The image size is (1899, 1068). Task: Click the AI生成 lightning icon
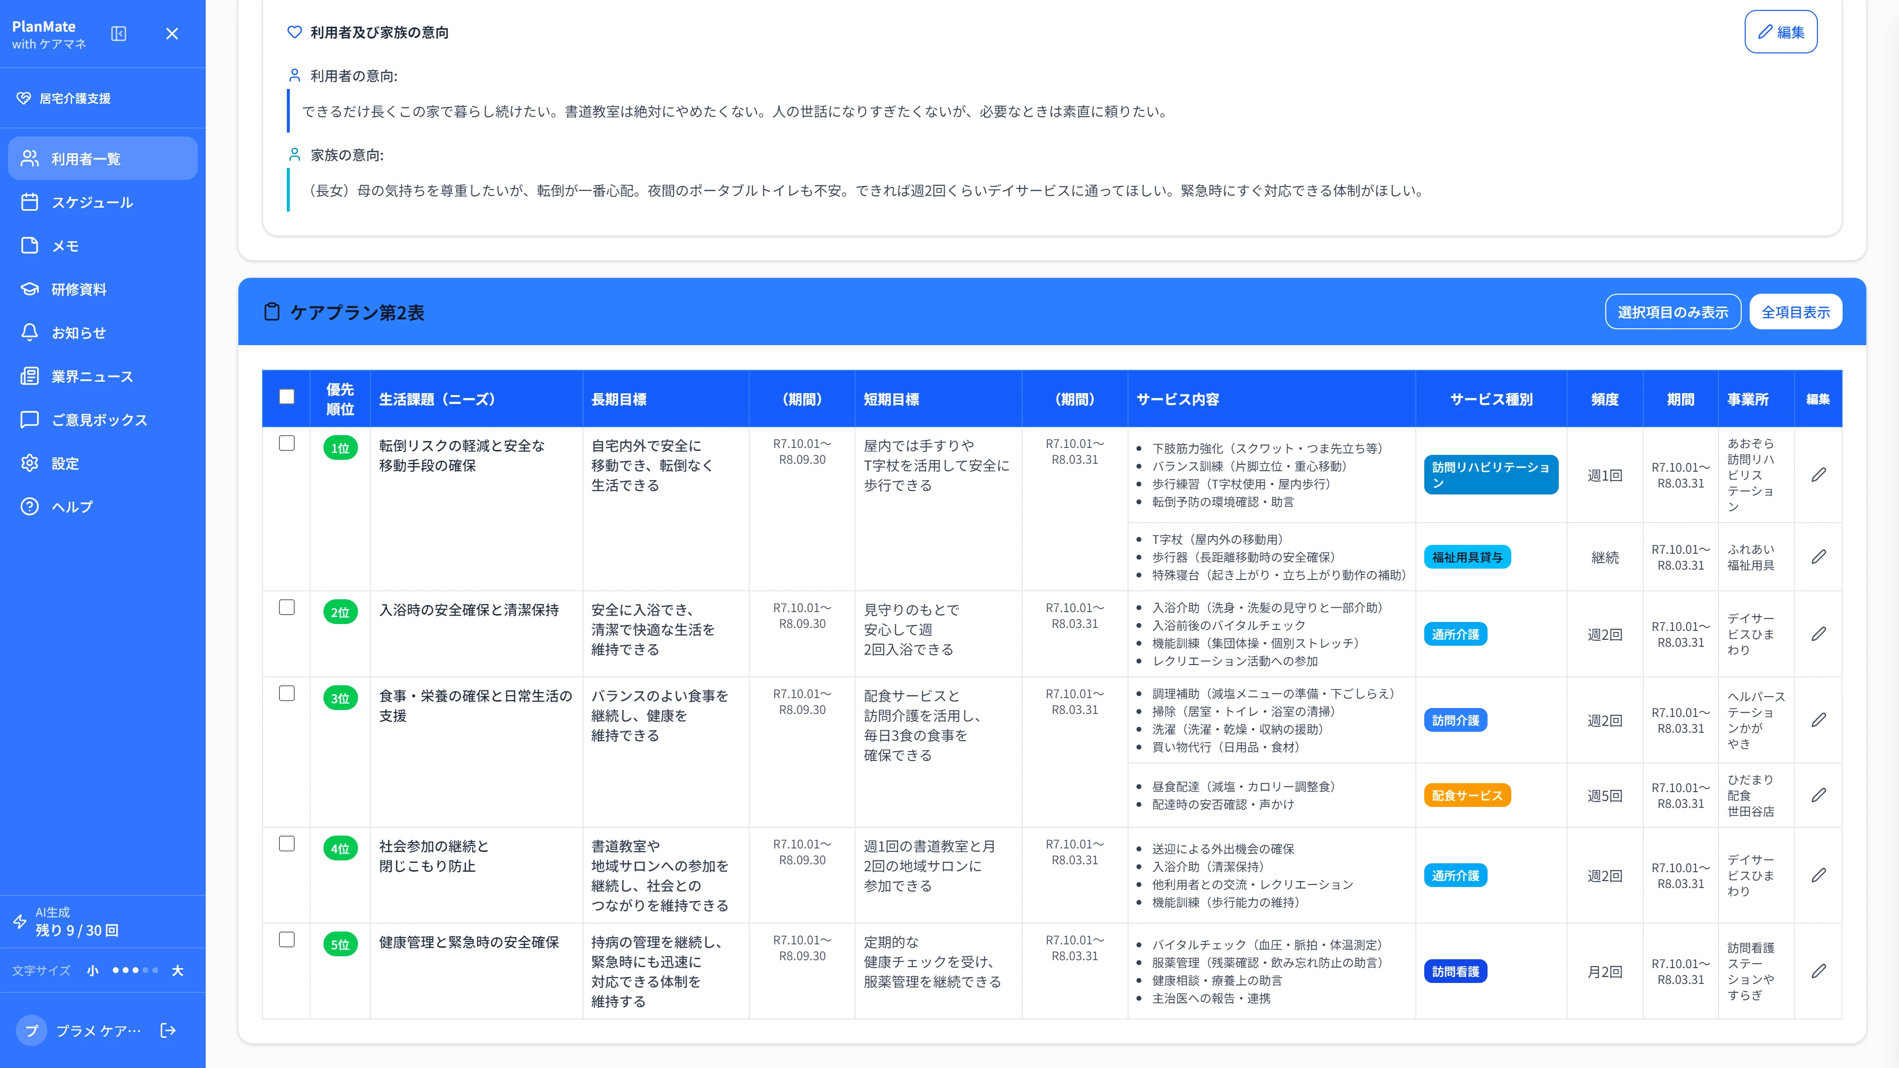pyautogui.click(x=20, y=921)
